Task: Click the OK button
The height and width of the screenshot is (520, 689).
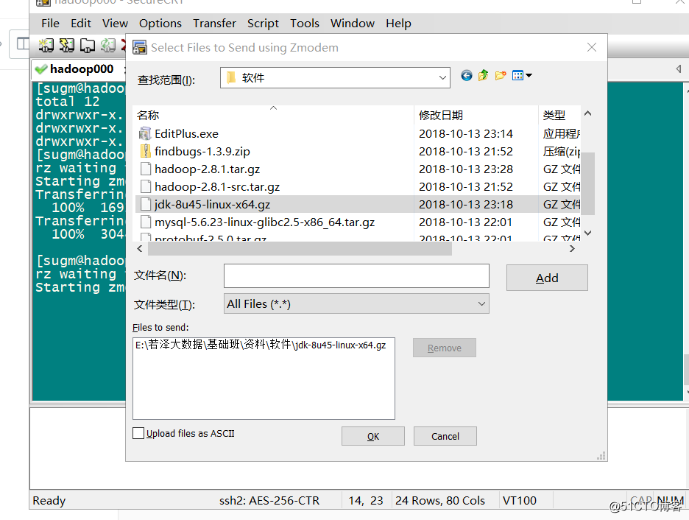Action: pos(373,436)
